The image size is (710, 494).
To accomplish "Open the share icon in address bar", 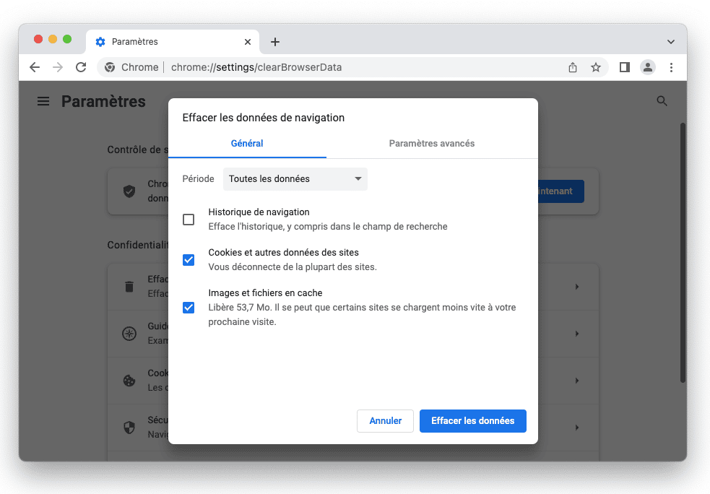I will coord(573,67).
